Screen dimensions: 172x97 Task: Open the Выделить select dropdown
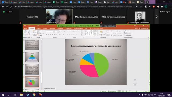[128, 35]
